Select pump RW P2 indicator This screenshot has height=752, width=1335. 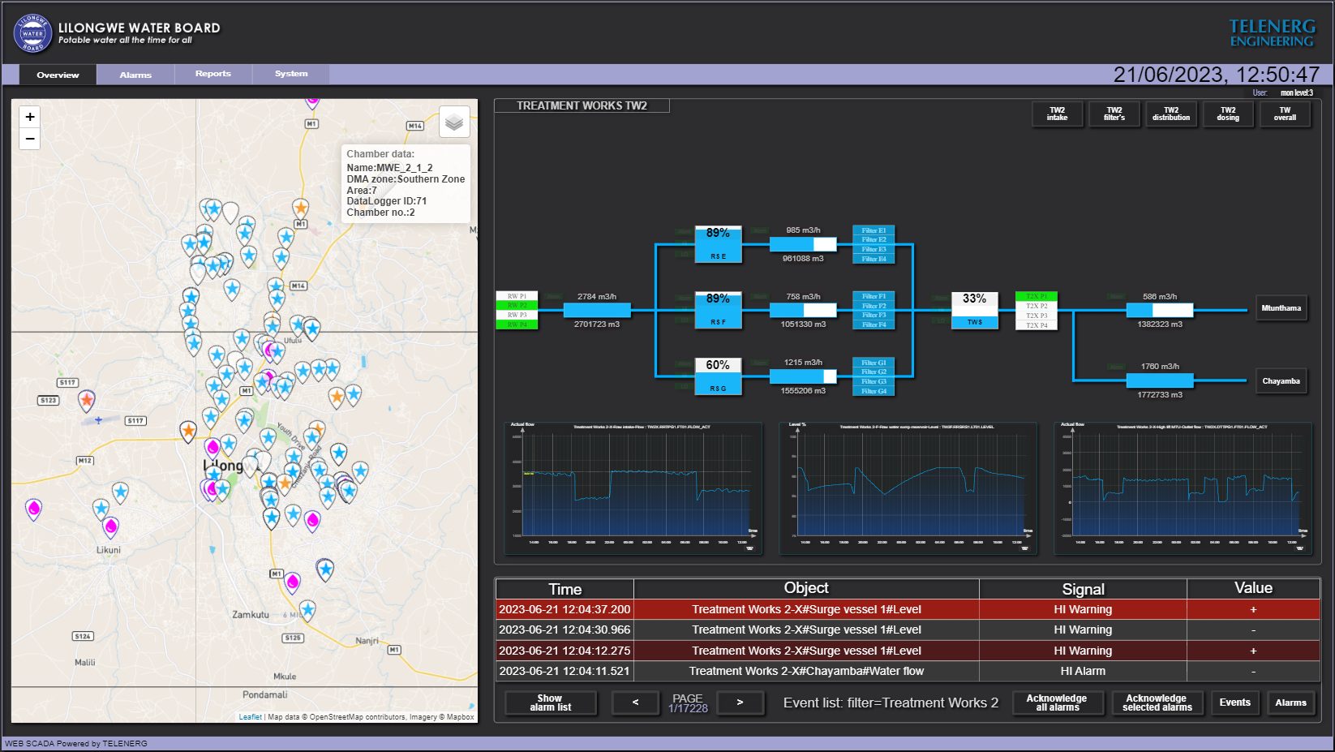(x=517, y=306)
